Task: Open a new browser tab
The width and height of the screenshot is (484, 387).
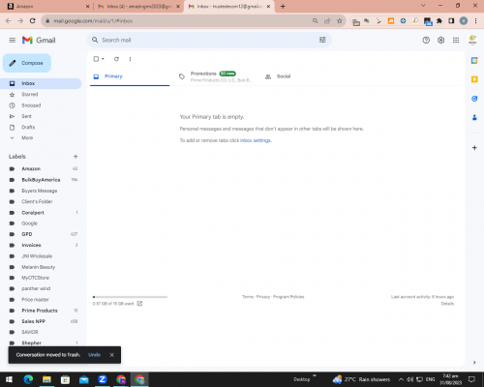Action: pos(283,6)
